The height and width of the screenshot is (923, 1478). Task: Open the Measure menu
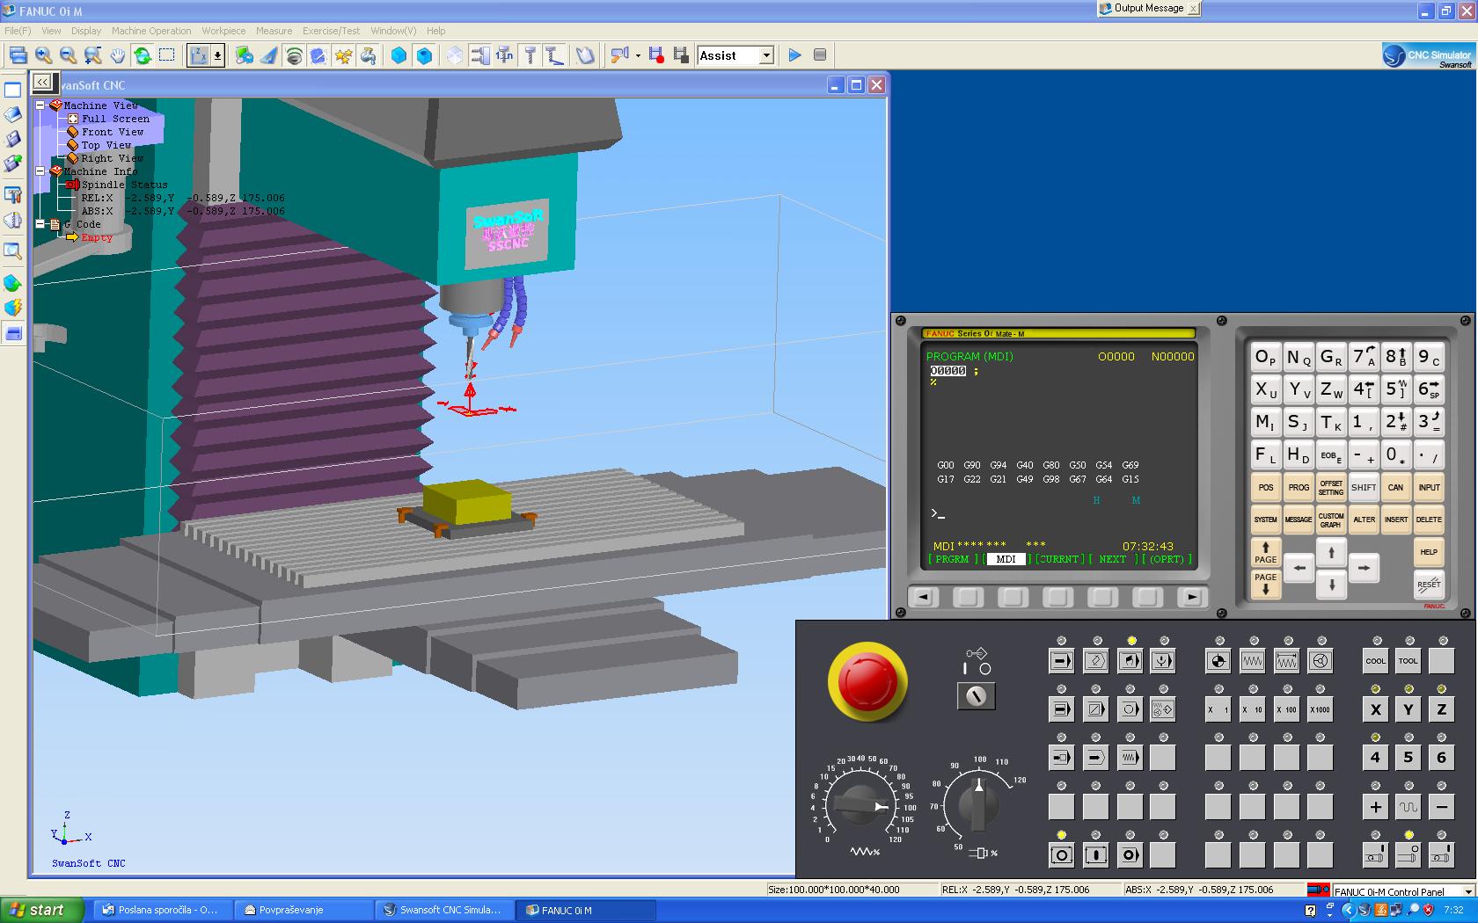274,31
